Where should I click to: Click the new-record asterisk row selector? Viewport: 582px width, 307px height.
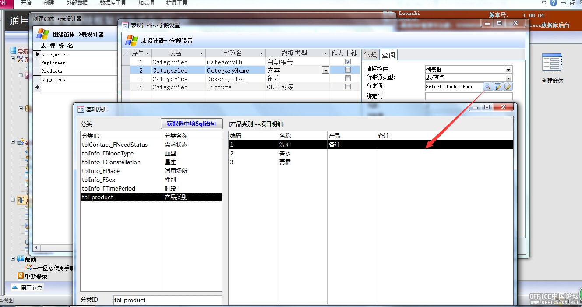(37, 88)
